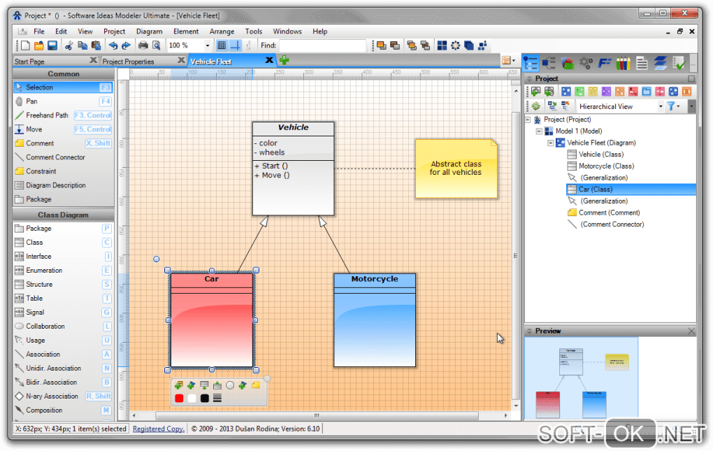
Task: Toggle the snap guide lines button
Action: 236,45
